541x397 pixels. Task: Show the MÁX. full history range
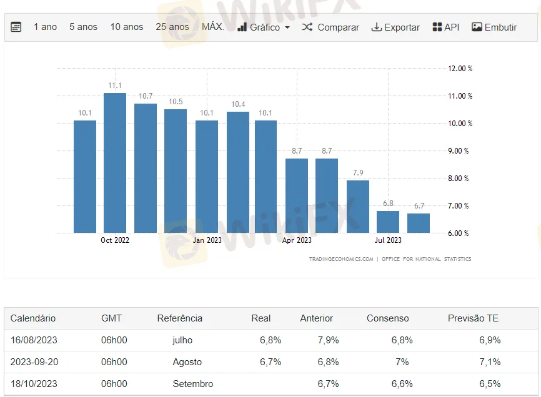pyautogui.click(x=213, y=27)
